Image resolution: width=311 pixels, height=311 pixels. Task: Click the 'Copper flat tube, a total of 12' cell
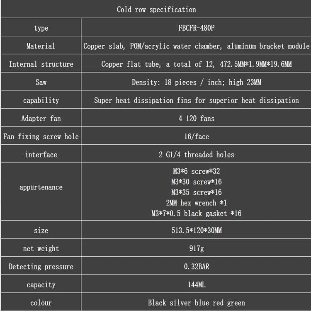click(x=197, y=64)
